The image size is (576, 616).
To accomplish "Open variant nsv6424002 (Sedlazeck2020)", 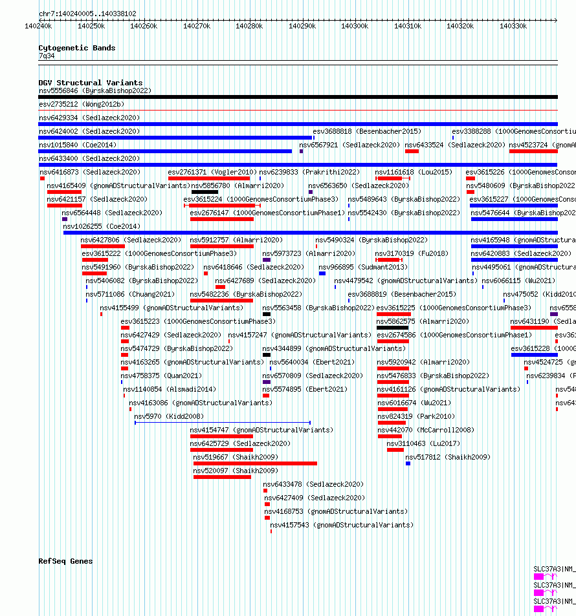I will click(x=89, y=131).
